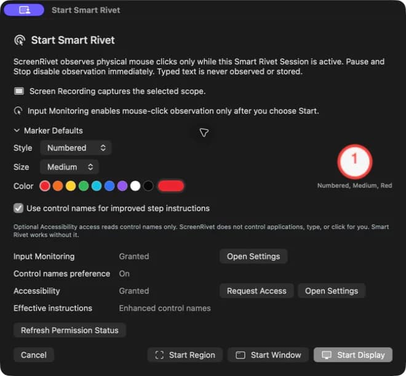Open Settings for Accessibility
Viewport: 406px width, 376px height.
pyautogui.click(x=332, y=291)
